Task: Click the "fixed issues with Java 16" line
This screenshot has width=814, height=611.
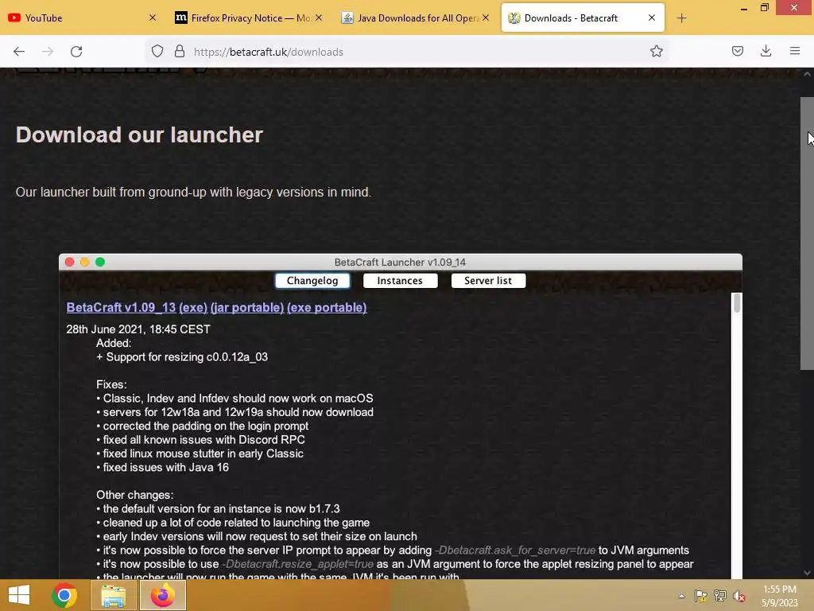Action: [x=162, y=467]
